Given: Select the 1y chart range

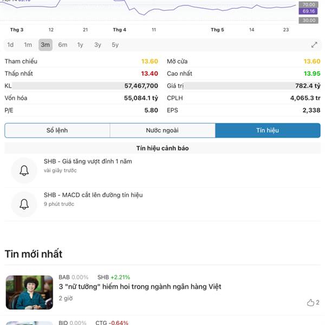Looking at the screenshot, I should (80, 45).
